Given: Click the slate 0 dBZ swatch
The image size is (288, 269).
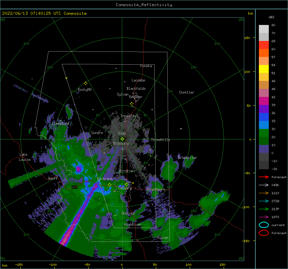Looking at the screenshot, I should 264,149.
